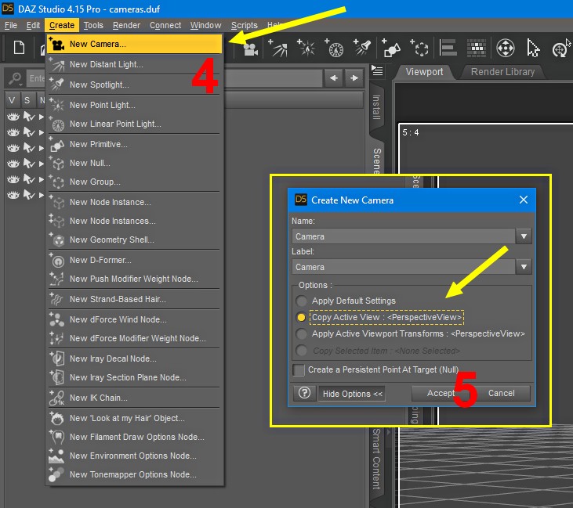573x508 pixels.
Task: Choose New Distant Light menu entry
Action: pyautogui.click(x=135, y=65)
